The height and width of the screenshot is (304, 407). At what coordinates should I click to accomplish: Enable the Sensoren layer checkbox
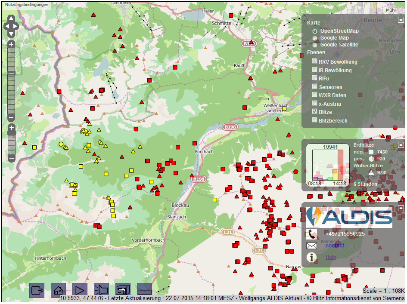click(x=315, y=87)
